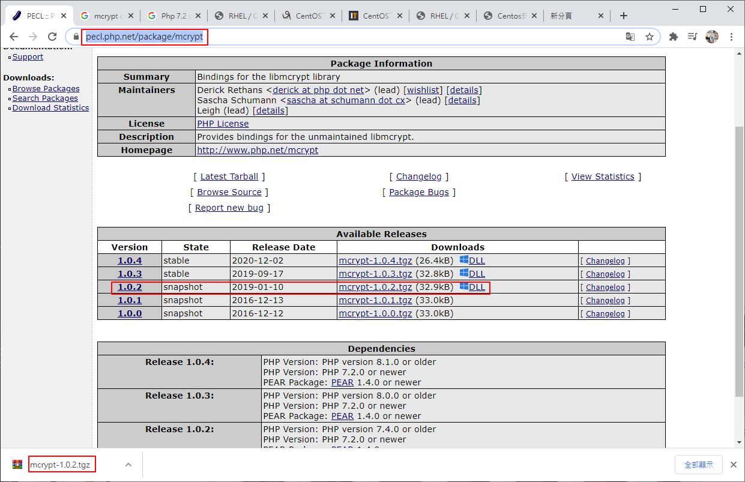This screenshot has width=745, height=482.
Task: Open download options arrow for mcrypt-1.0.2.tgz
Action: pyautogui.click(x=128, y=465)
